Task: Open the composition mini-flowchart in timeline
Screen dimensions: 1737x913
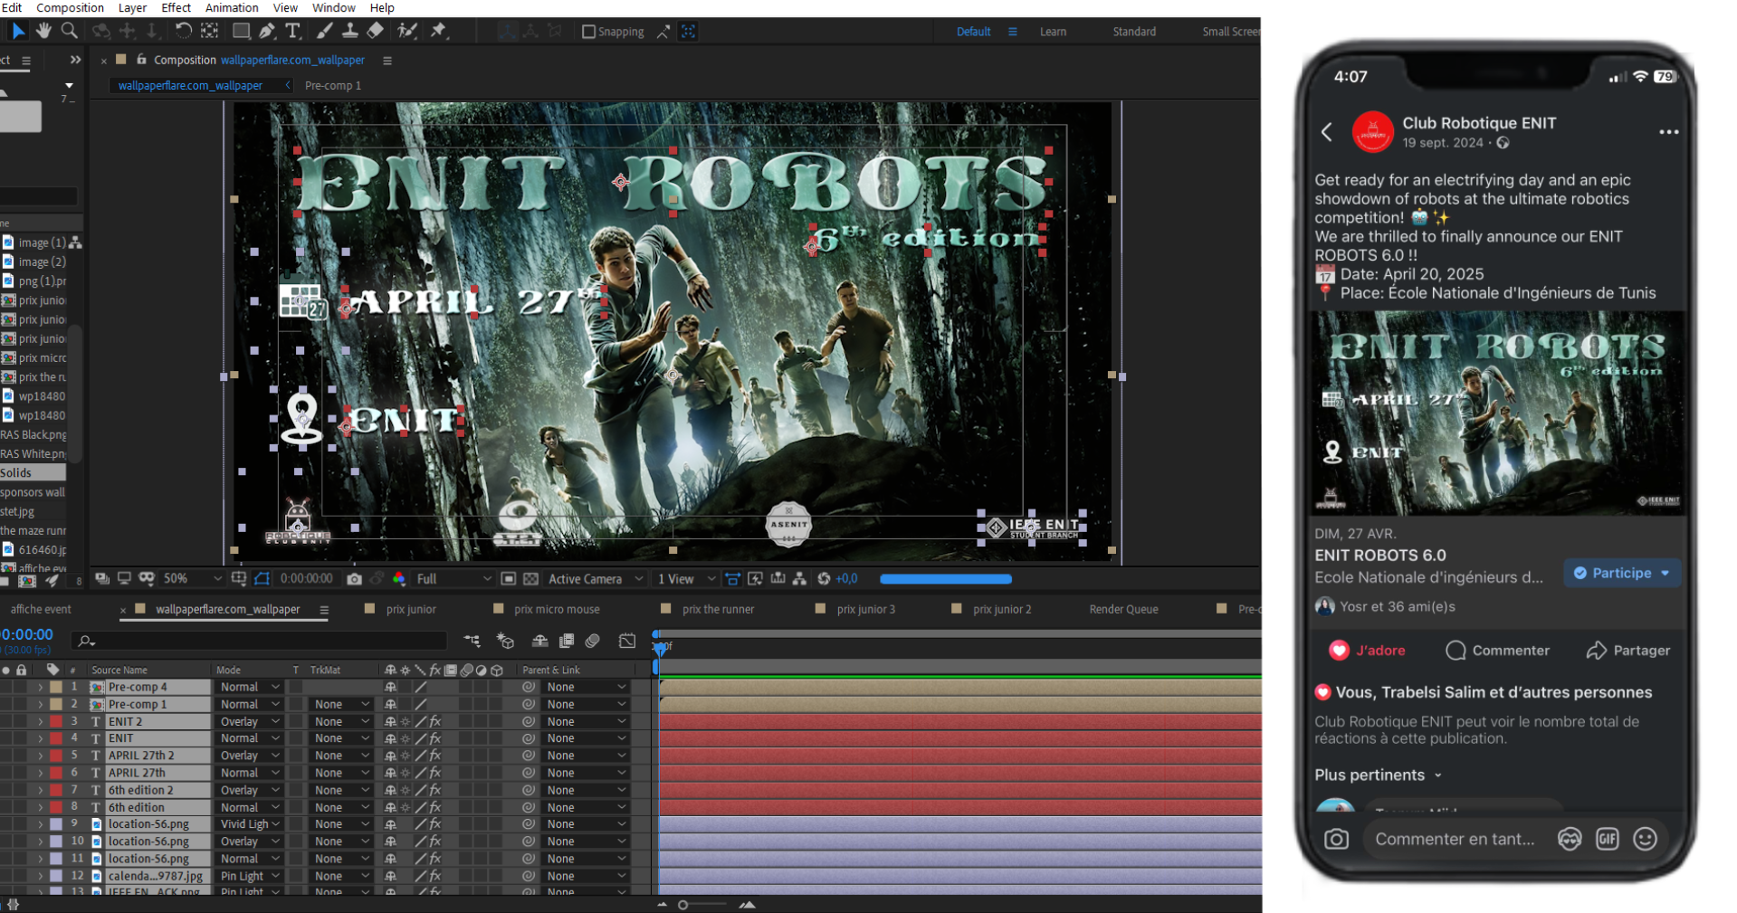Action: coord(472,641)
